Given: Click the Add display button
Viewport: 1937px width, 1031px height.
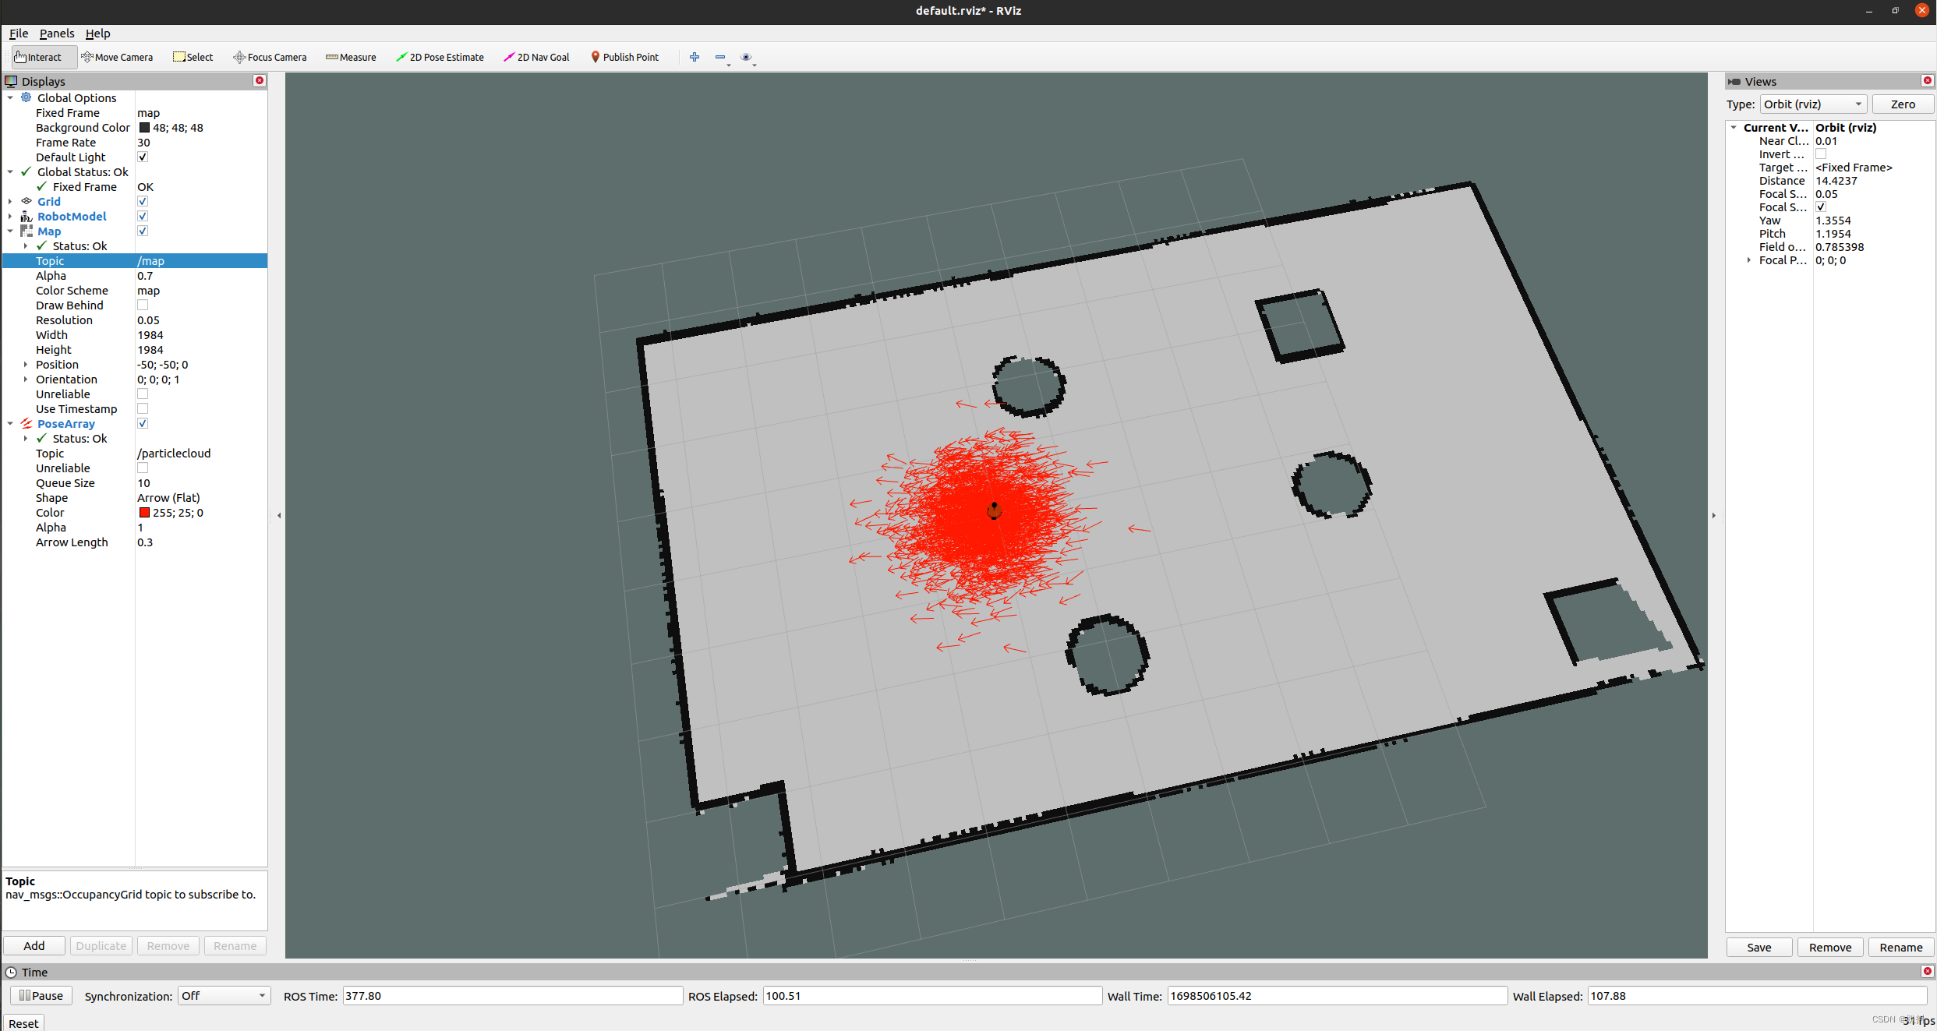Looking at the screenshot, I should pos(34,946).
